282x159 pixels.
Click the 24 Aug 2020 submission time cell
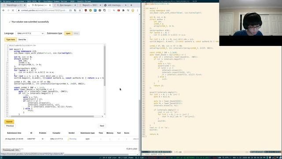pos(14,139)
